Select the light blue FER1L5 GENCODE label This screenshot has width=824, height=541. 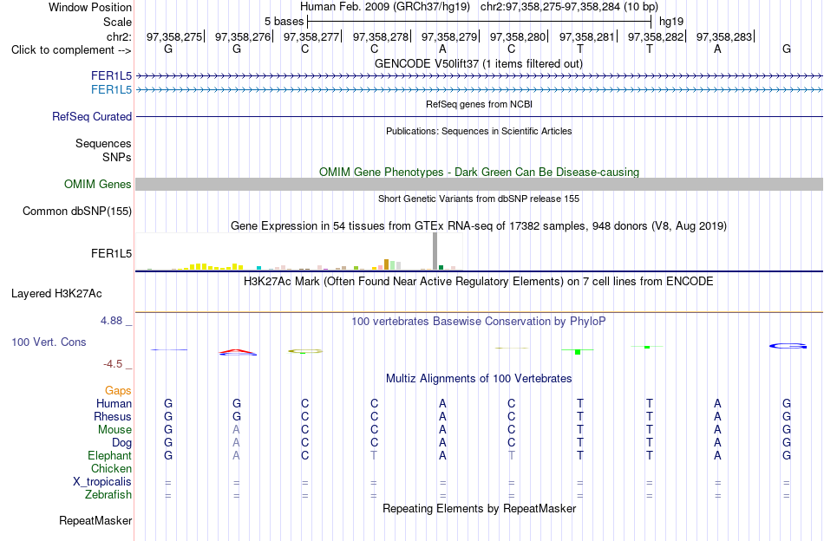[111, 90]
